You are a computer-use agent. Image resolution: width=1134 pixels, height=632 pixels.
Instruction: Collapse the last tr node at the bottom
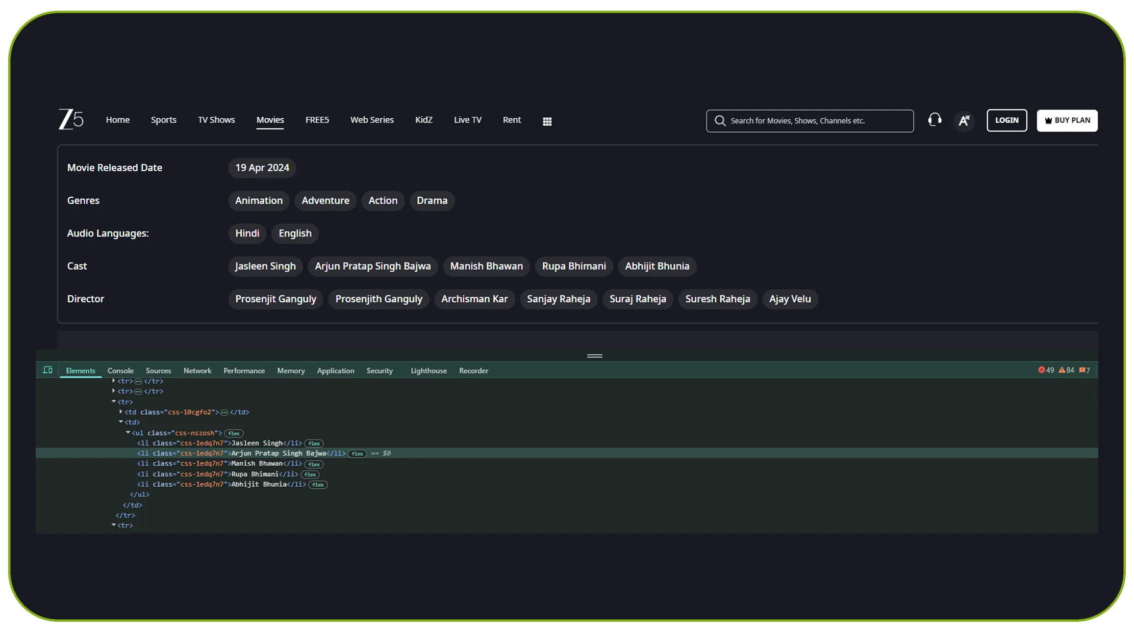coord(113,525)
